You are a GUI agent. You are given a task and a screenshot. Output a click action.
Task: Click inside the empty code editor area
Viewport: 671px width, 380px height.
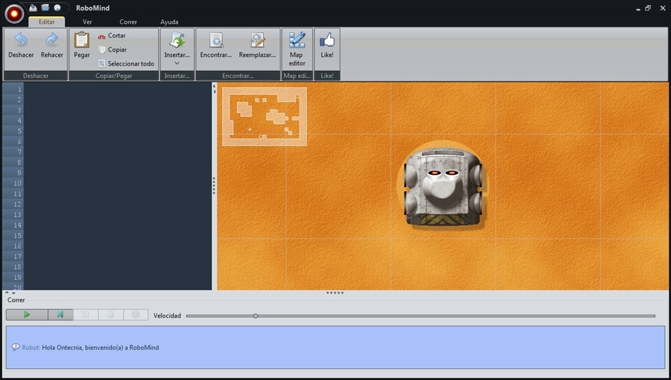pos(118,186)
